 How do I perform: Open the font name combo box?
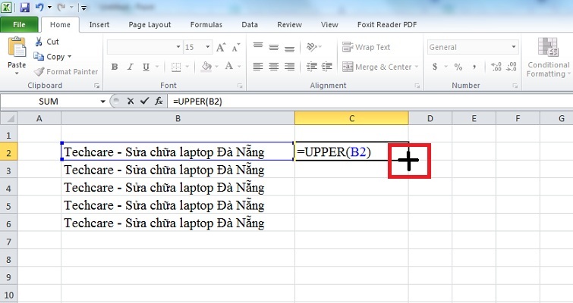pyautogui.click(x=145, y=47)
